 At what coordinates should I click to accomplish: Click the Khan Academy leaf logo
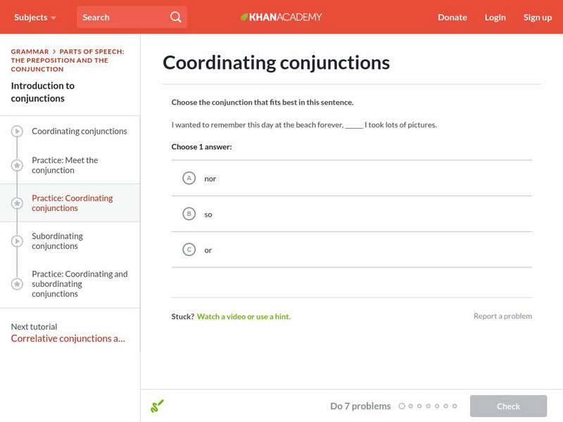click(245, 17)
